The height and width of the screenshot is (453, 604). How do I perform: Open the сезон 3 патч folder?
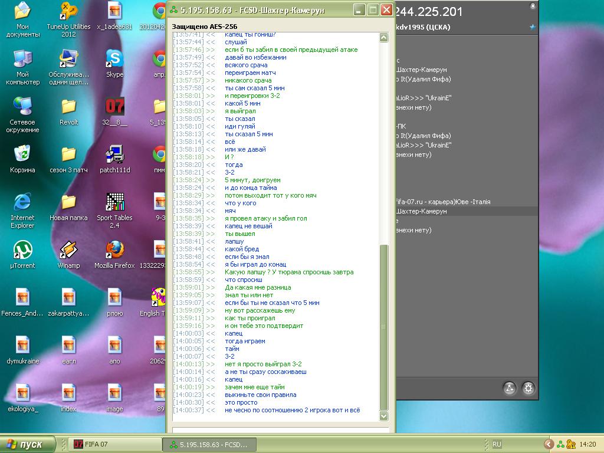[68, 159]
